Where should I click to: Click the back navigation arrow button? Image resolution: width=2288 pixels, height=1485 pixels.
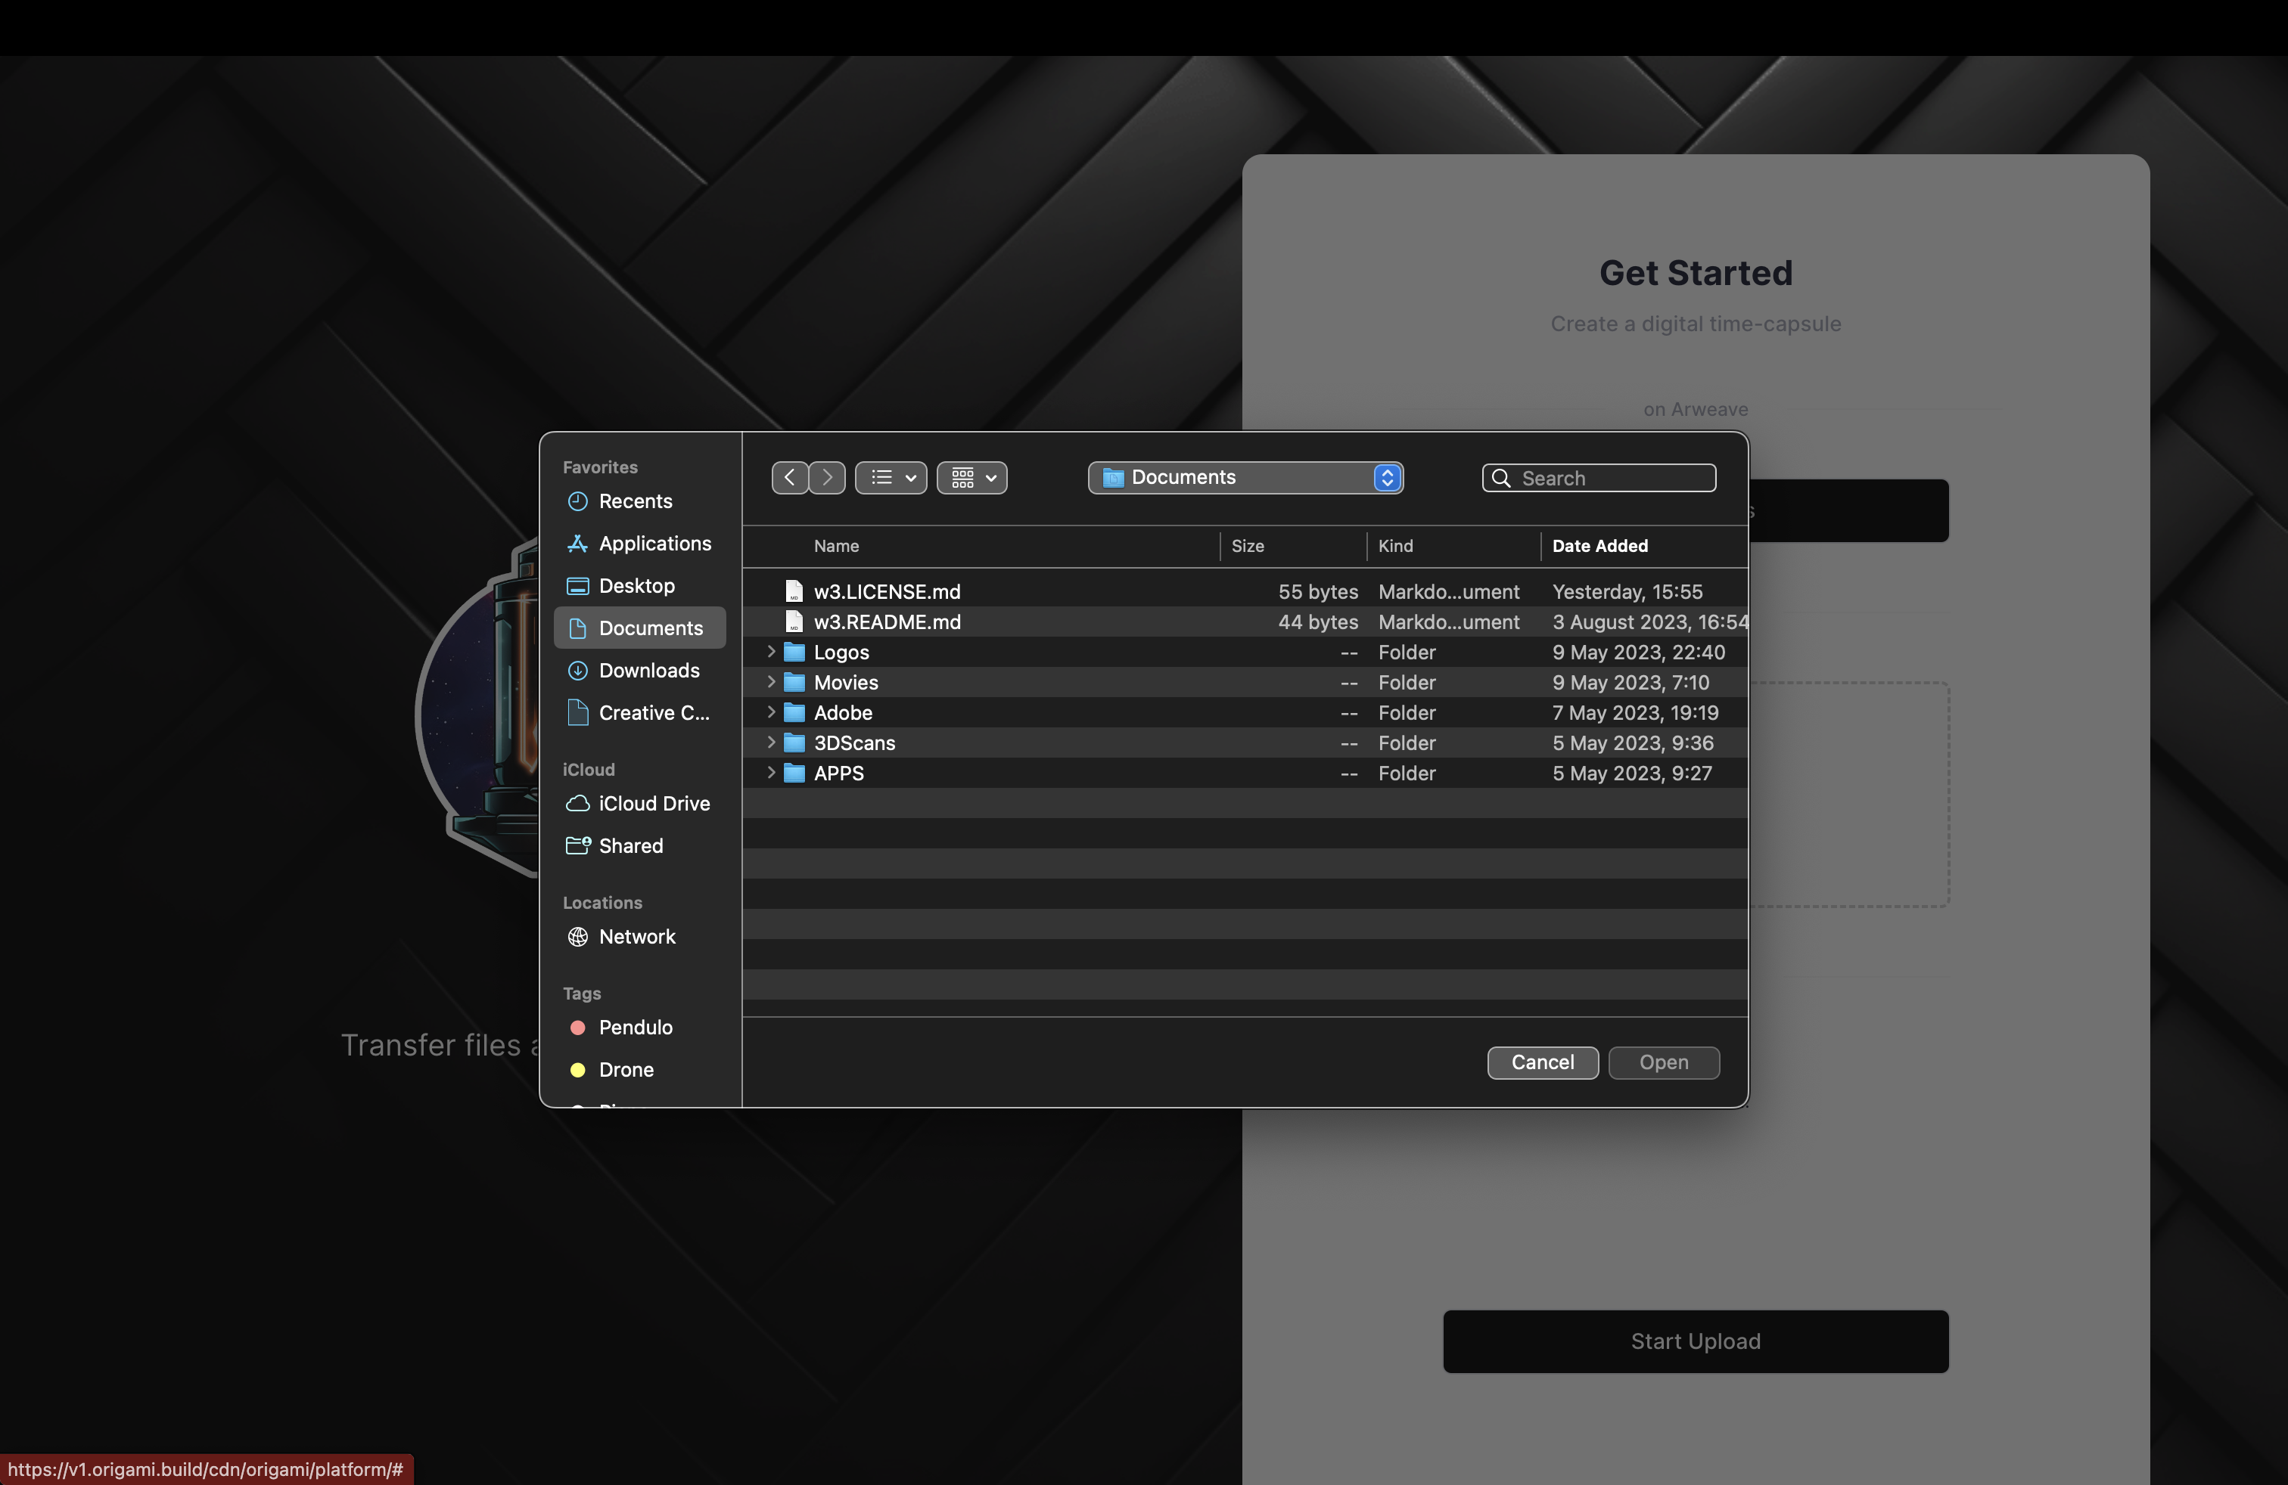pyautogui.click(x=789, y=477)
